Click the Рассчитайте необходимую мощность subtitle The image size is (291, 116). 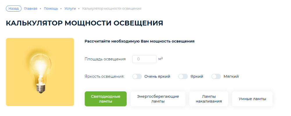click(139, 41)
